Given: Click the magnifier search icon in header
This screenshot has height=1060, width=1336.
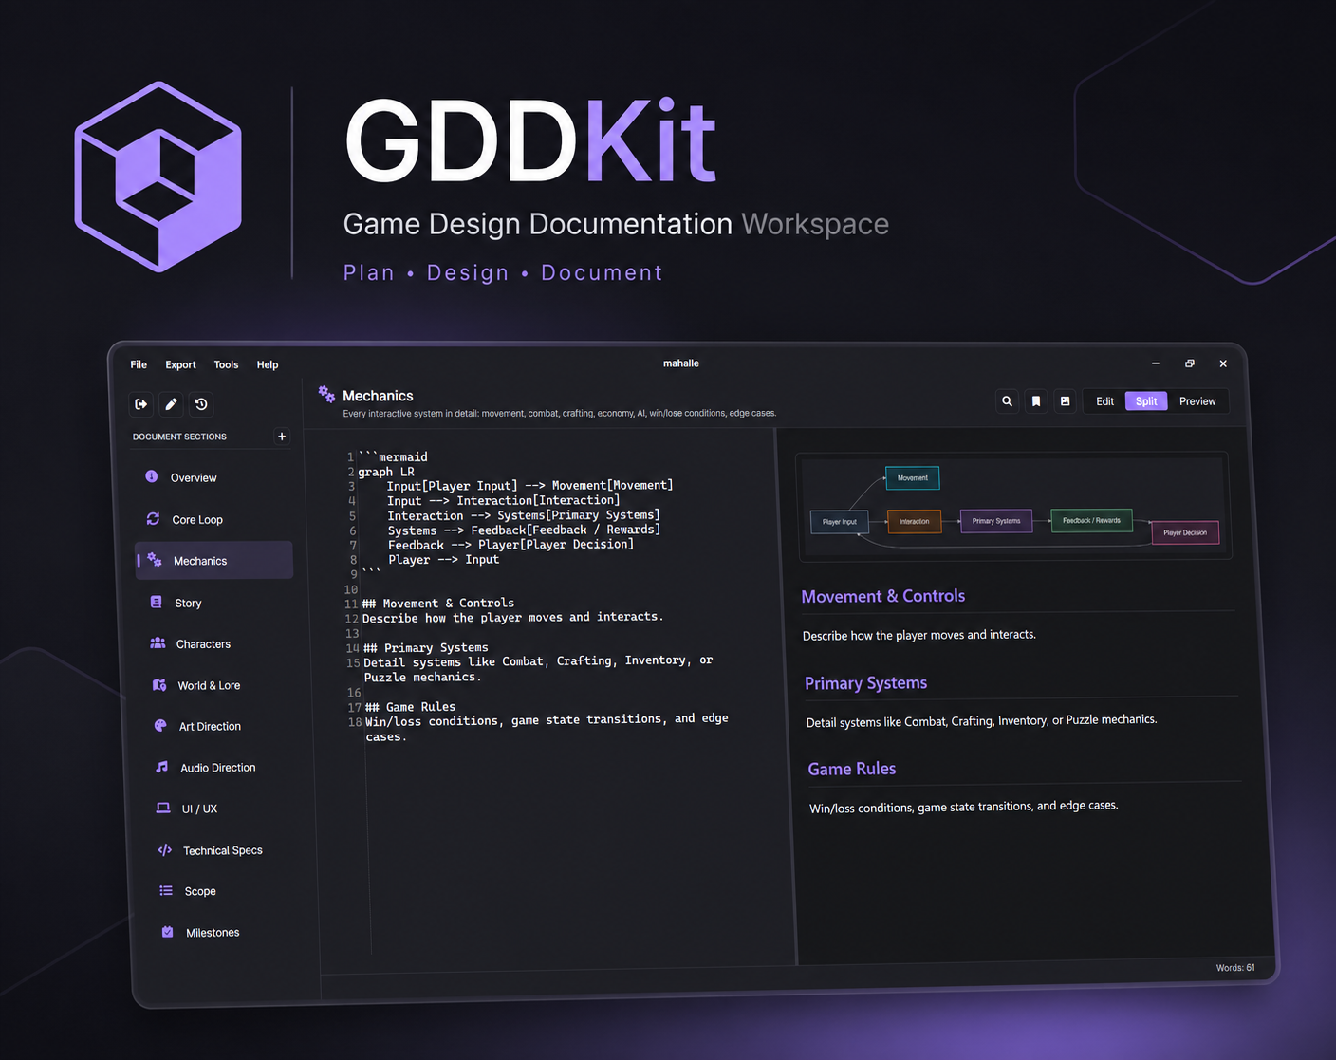Looking at the screenshot, I should 1007,401.
